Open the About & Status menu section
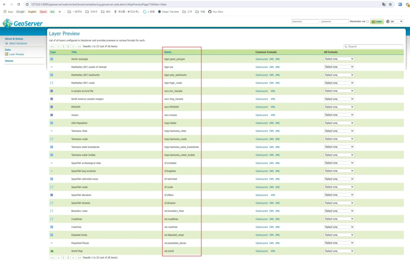The width and height of the screenshot is (410, 262). (14, 39)
